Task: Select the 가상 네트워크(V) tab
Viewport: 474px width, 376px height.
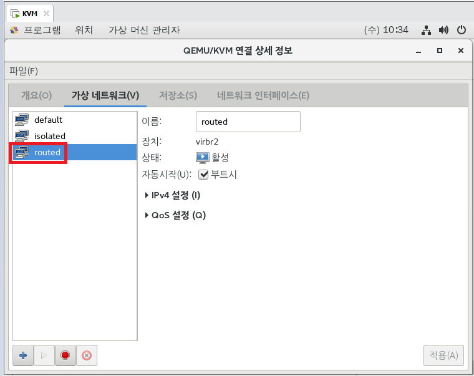Action: 105,95
